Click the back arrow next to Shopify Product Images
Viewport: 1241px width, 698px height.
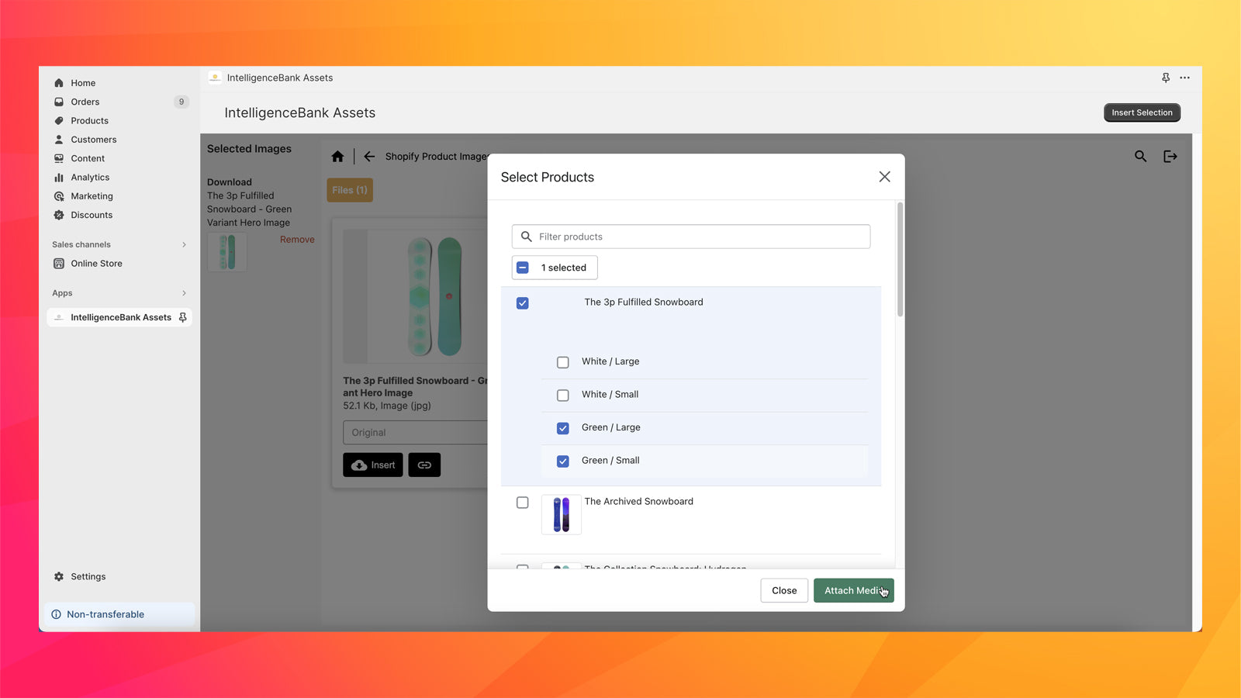click(369, 156)
